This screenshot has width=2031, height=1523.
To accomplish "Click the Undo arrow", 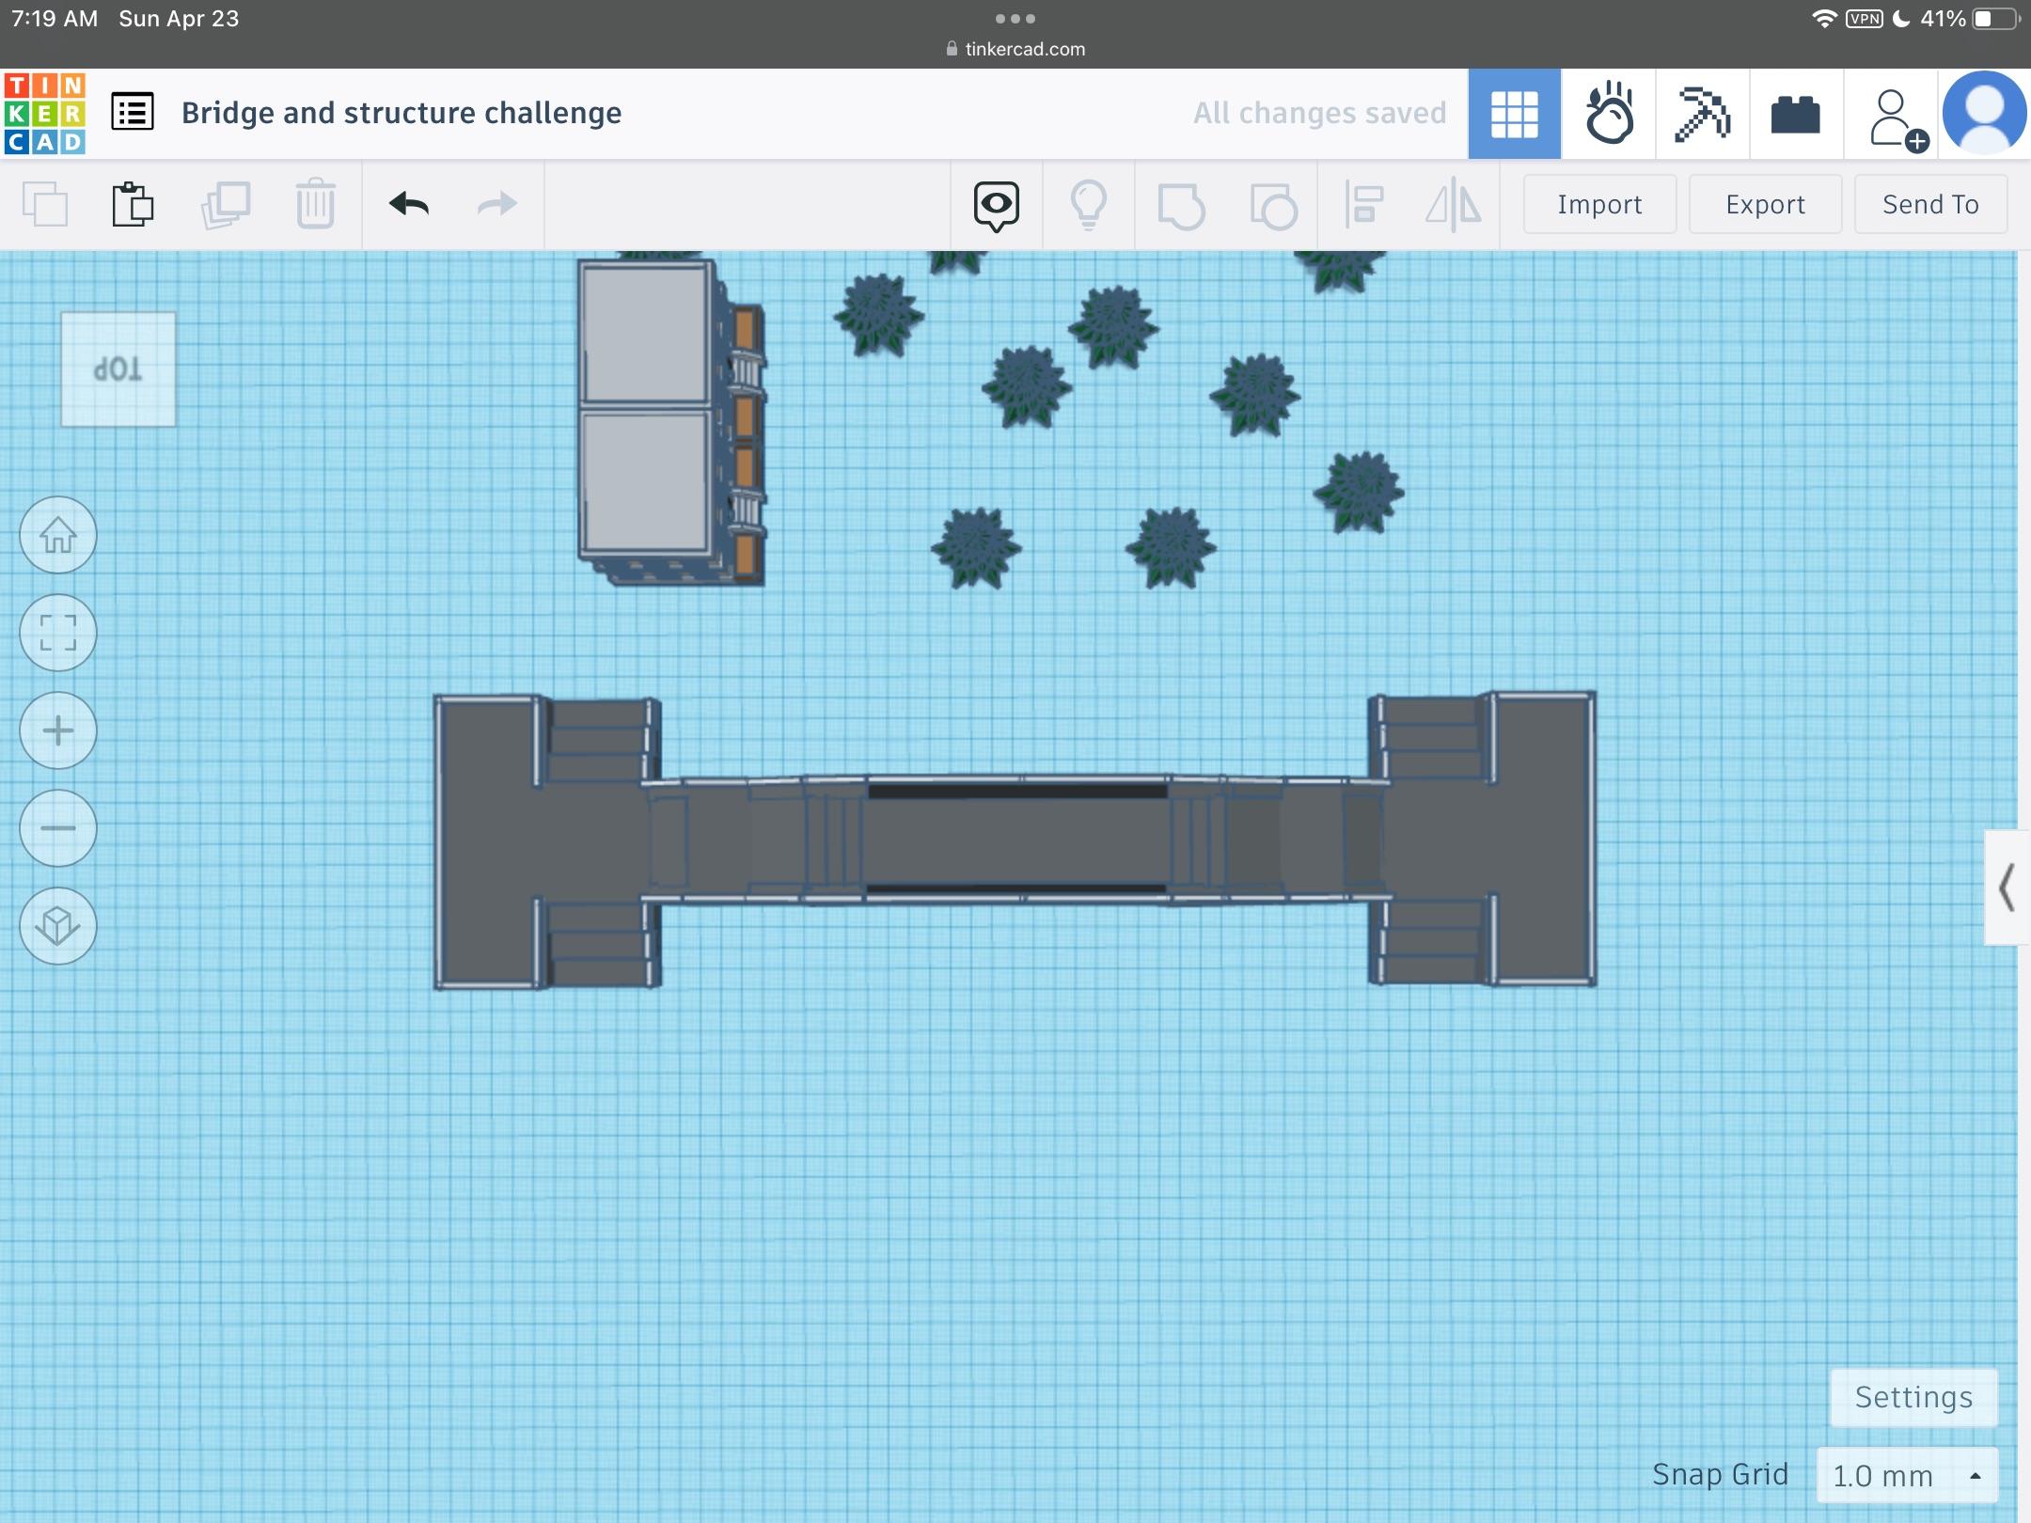I will [x=409, y=204].
